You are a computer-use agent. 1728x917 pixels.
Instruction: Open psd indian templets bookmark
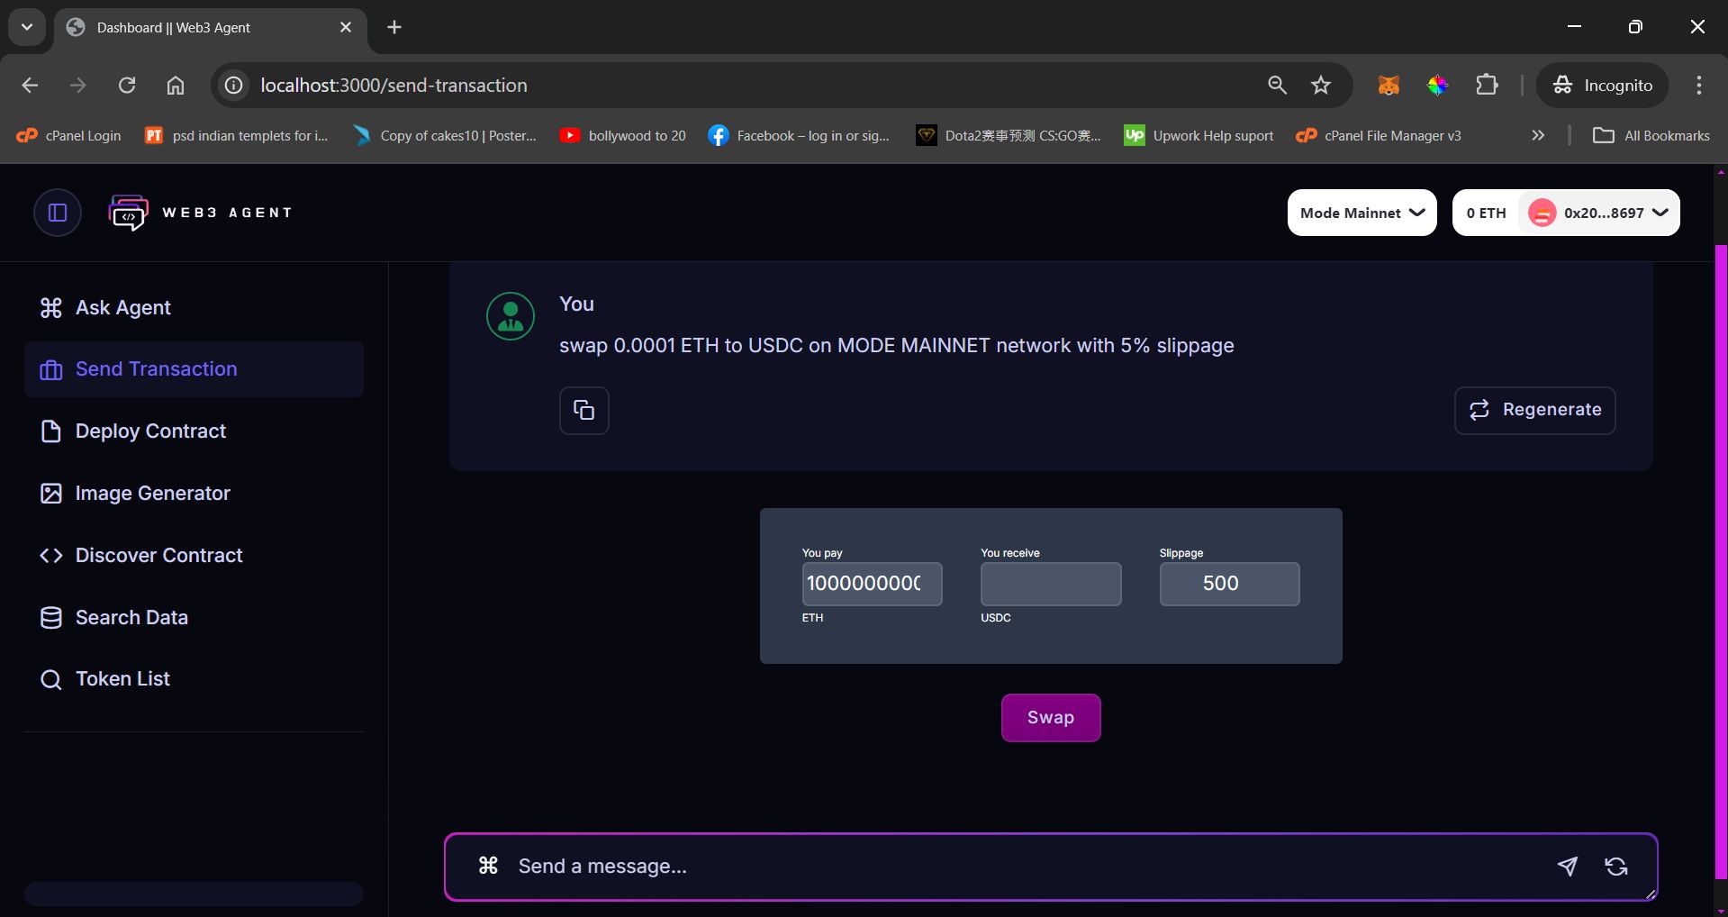pyautogui.click(x=237, y=136)
